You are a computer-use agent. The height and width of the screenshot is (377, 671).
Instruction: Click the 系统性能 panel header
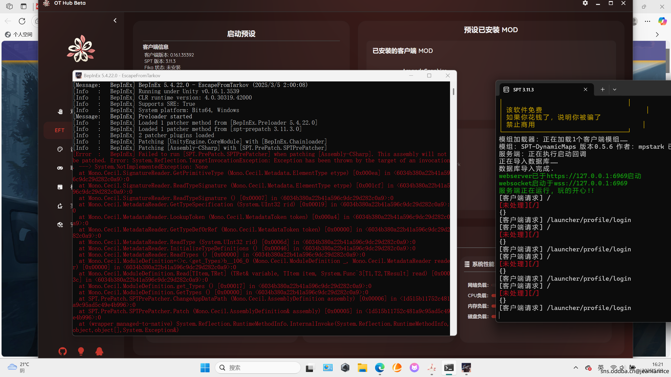479,264
